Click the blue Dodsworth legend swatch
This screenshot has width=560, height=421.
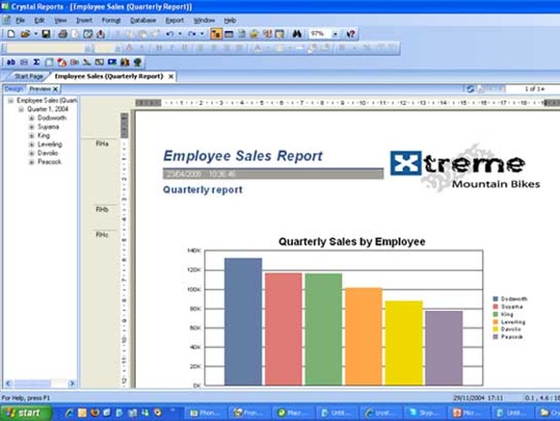click(496, 299)
